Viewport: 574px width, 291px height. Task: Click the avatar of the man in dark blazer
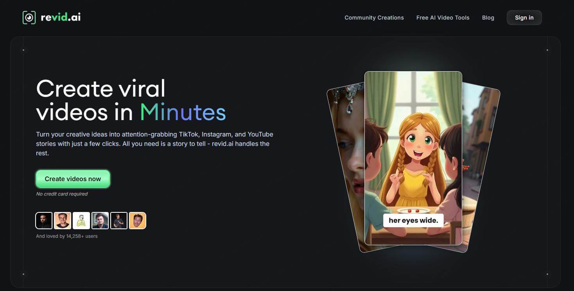(100, 220)
